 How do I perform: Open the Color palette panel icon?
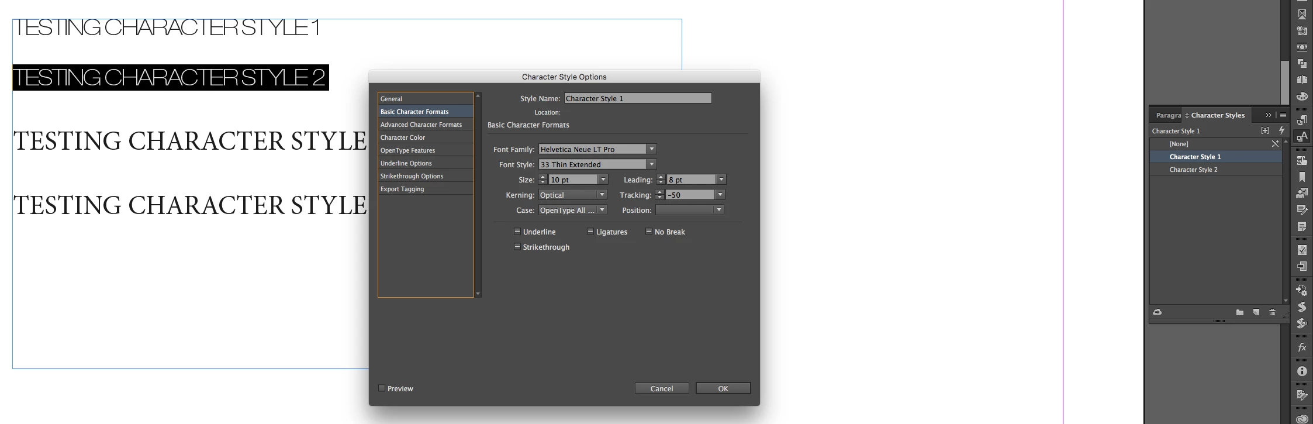(1302, 96)
